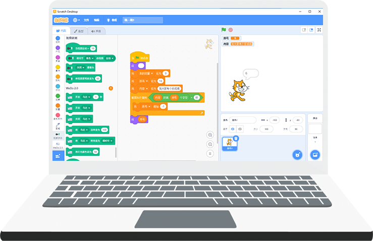The height and width of the screenshot is (241, 373).
Task: Switch to the 声音 (Sounds) tab
Action: coord(96,31)
